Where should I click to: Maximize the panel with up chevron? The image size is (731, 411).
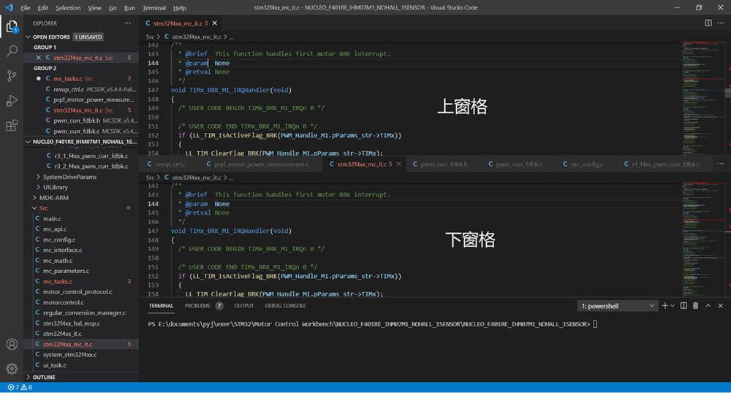click(x=708, y=306)
